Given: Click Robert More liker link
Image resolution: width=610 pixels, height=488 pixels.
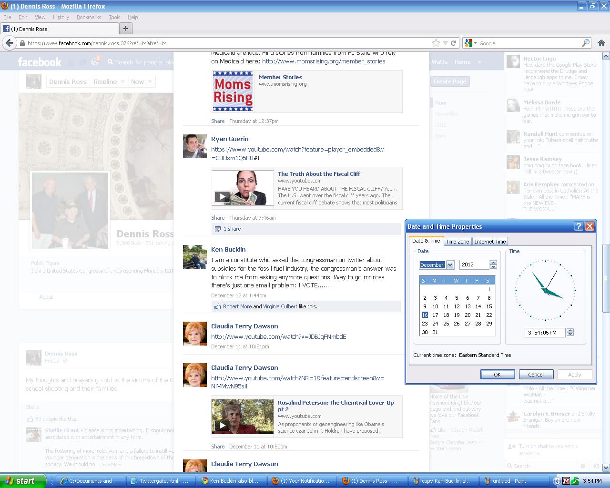Looking at the screenshot, I should click(x=237, y=306).
